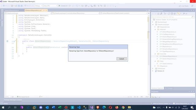The image size is (196, 110).
Task: Click the No issues found indicator
Action: 23,97
